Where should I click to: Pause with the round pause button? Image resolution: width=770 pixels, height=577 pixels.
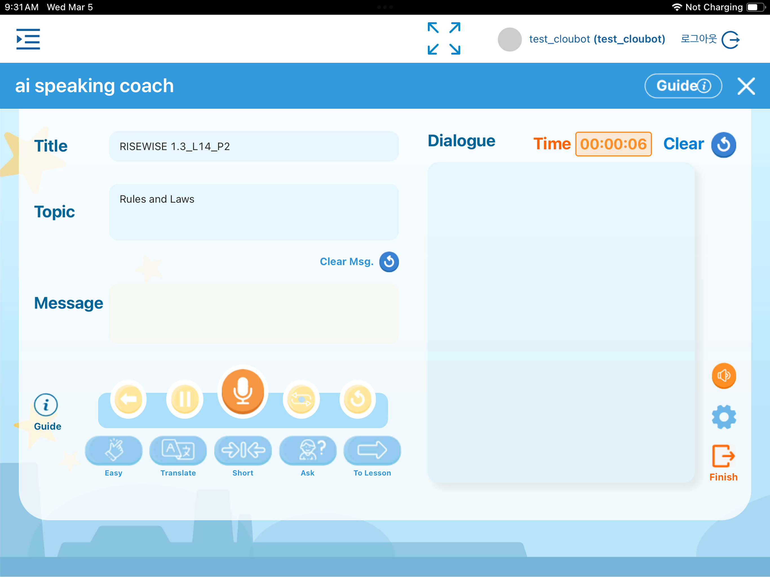(x=185, y=399)
